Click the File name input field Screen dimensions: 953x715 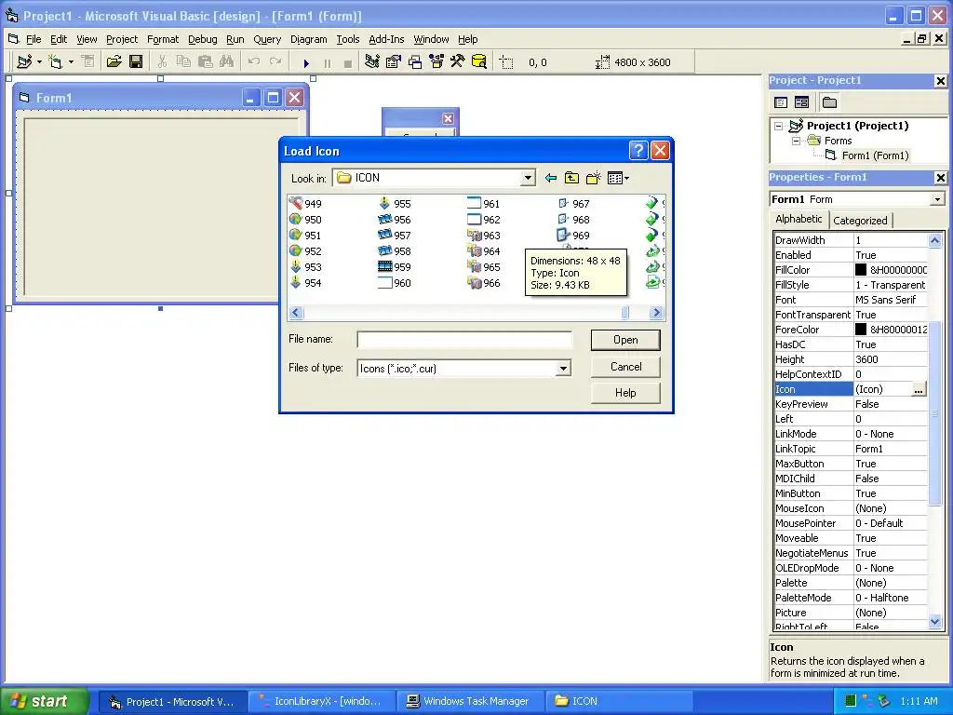(x=464, y=340)
